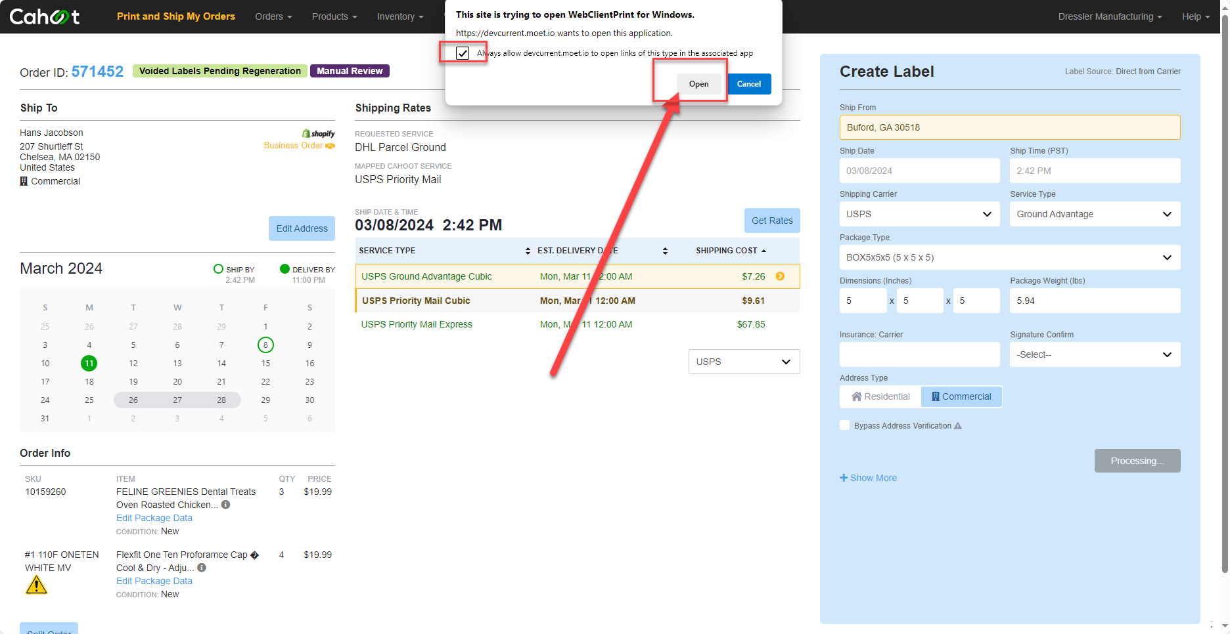Open the USPS carrier filter below rates table

744,362
